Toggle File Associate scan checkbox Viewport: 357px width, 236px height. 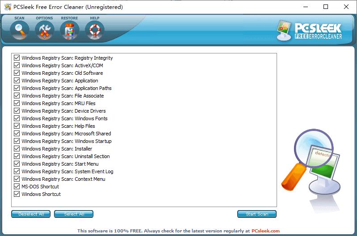click(17, 96)
